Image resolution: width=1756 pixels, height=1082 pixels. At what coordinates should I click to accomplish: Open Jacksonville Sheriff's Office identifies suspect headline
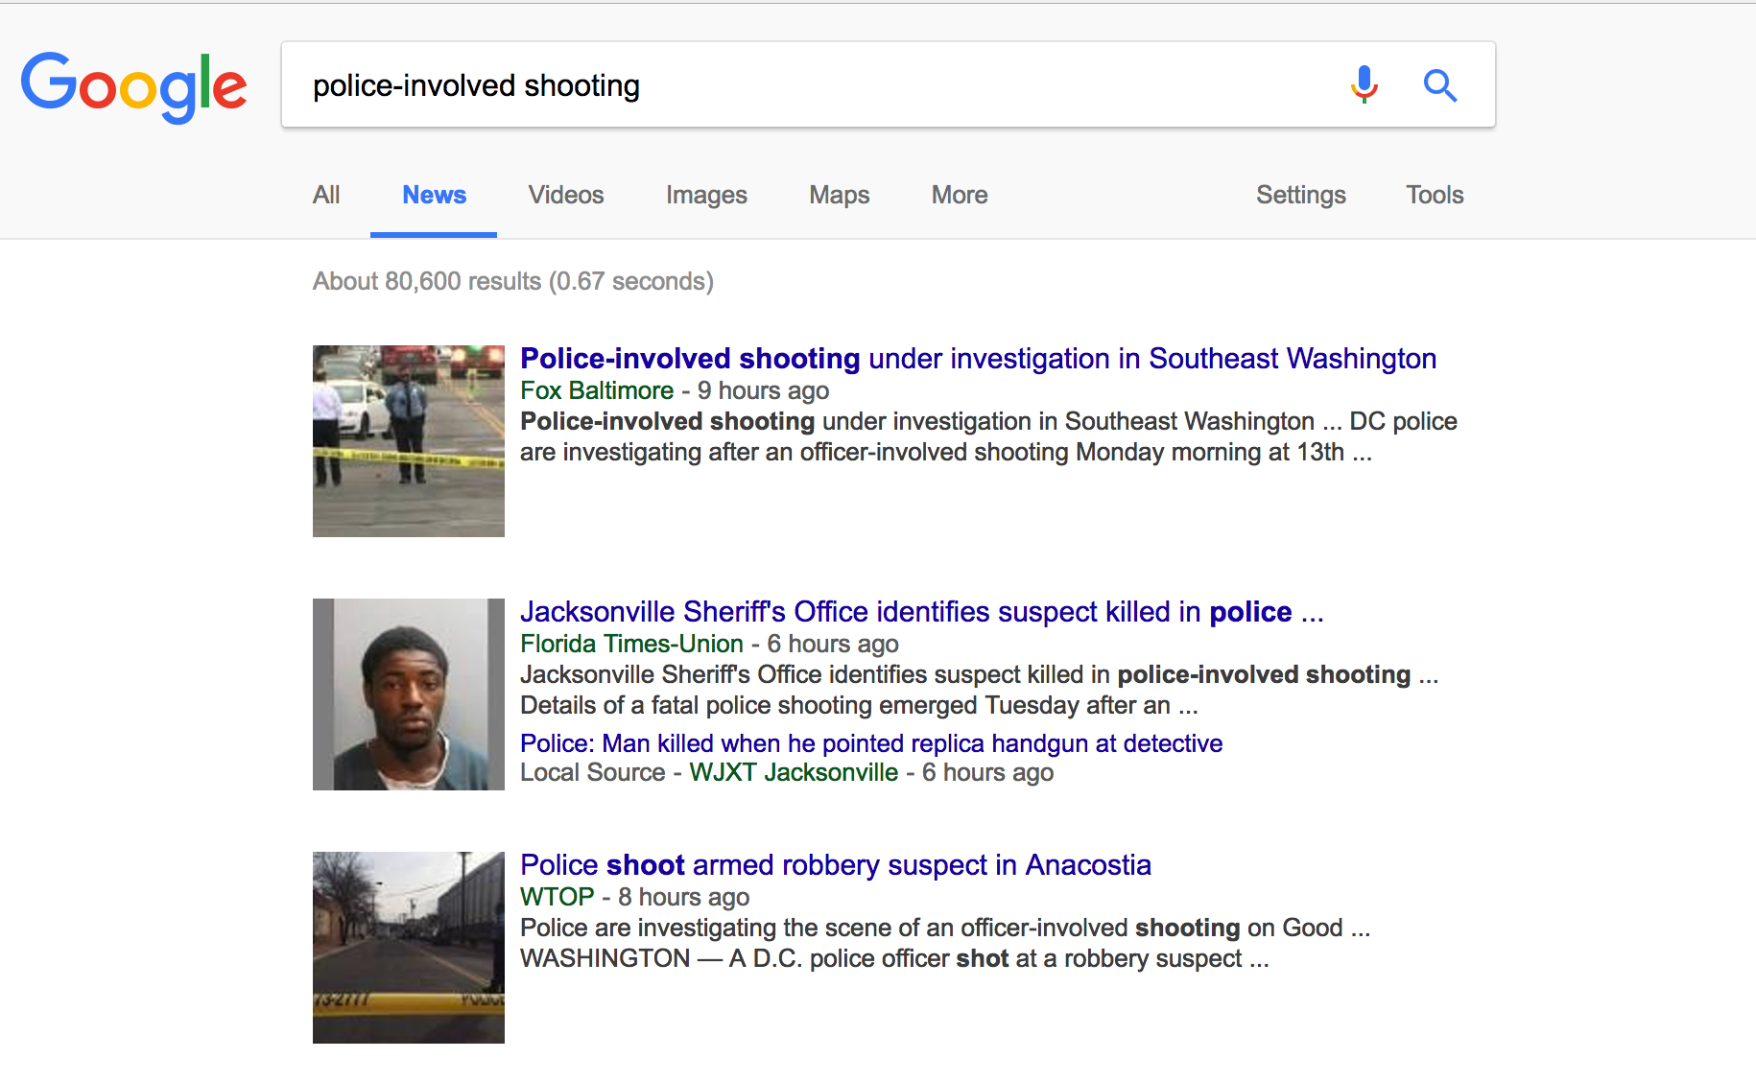pos(922,611)
